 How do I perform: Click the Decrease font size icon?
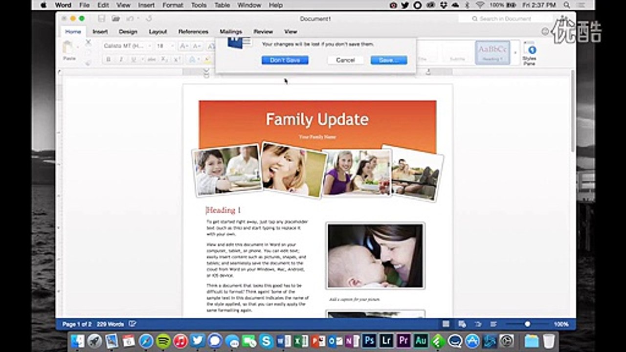pos(197,46)
